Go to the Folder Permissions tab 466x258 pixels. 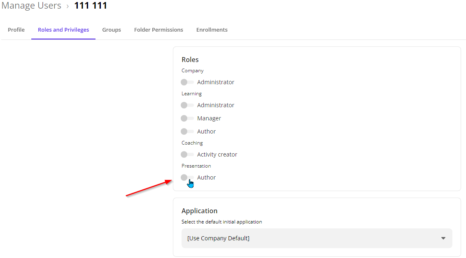pos(158,30)
